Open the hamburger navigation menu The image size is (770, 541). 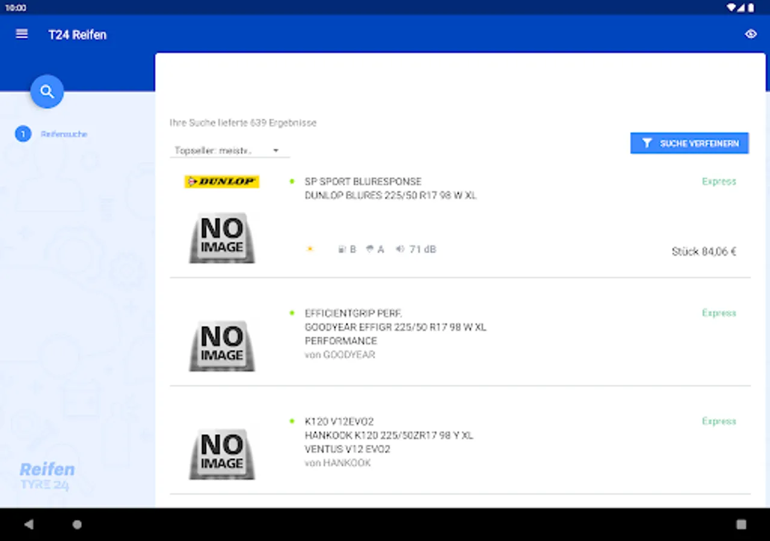[22, 34]
